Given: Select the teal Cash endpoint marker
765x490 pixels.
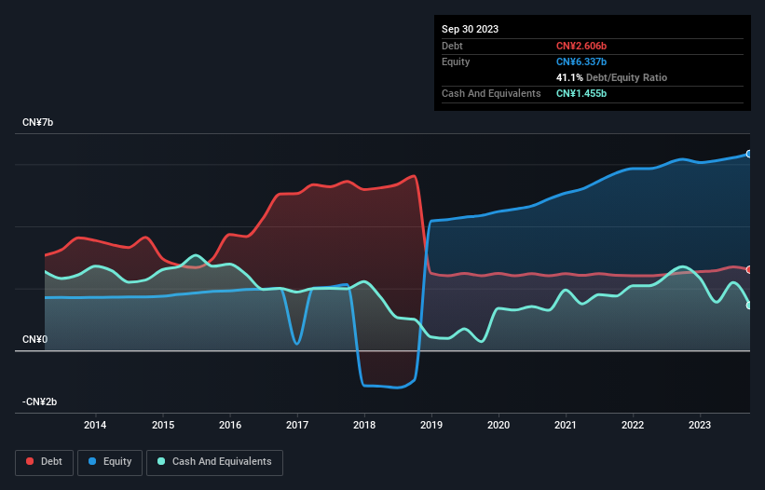Looking at the screenshot, I should [749, 306].
